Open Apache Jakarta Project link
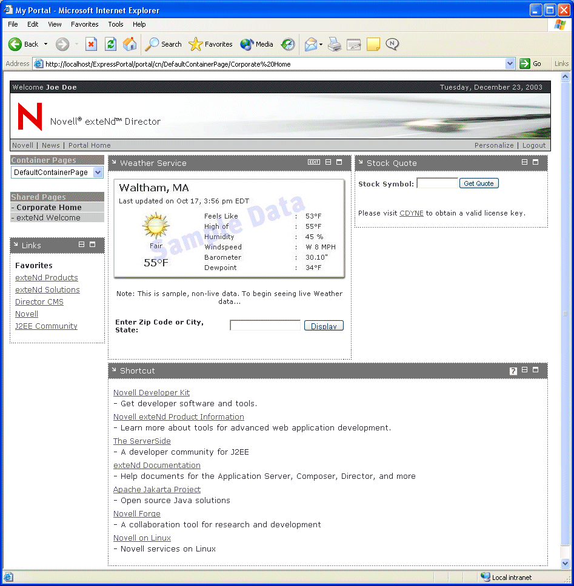The width and height of the screenshot is (574, 586). pyautogui.click(x=157, y=489)
